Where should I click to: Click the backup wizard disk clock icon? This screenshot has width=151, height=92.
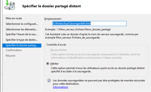coord(10,5)
